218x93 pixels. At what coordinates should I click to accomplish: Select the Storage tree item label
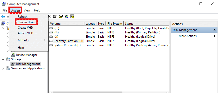(16, 59)
